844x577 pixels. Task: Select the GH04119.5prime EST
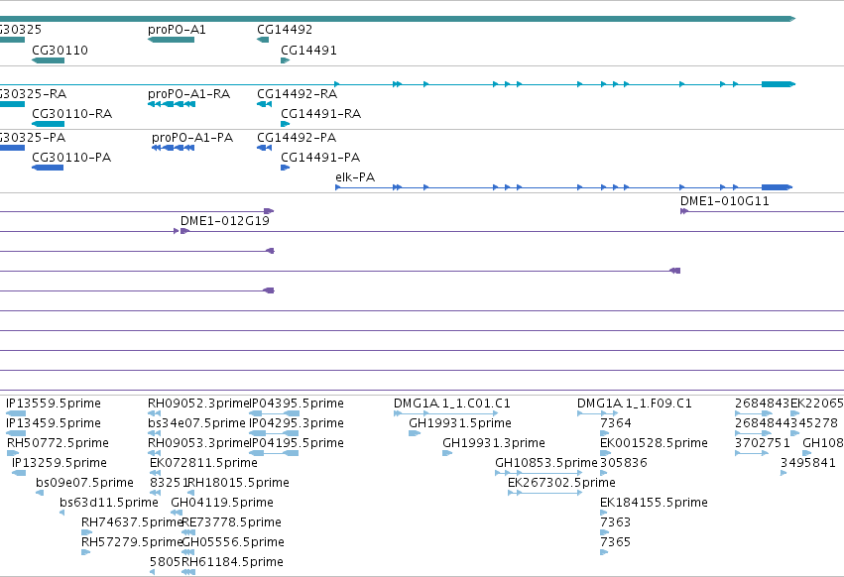point(176,513)
